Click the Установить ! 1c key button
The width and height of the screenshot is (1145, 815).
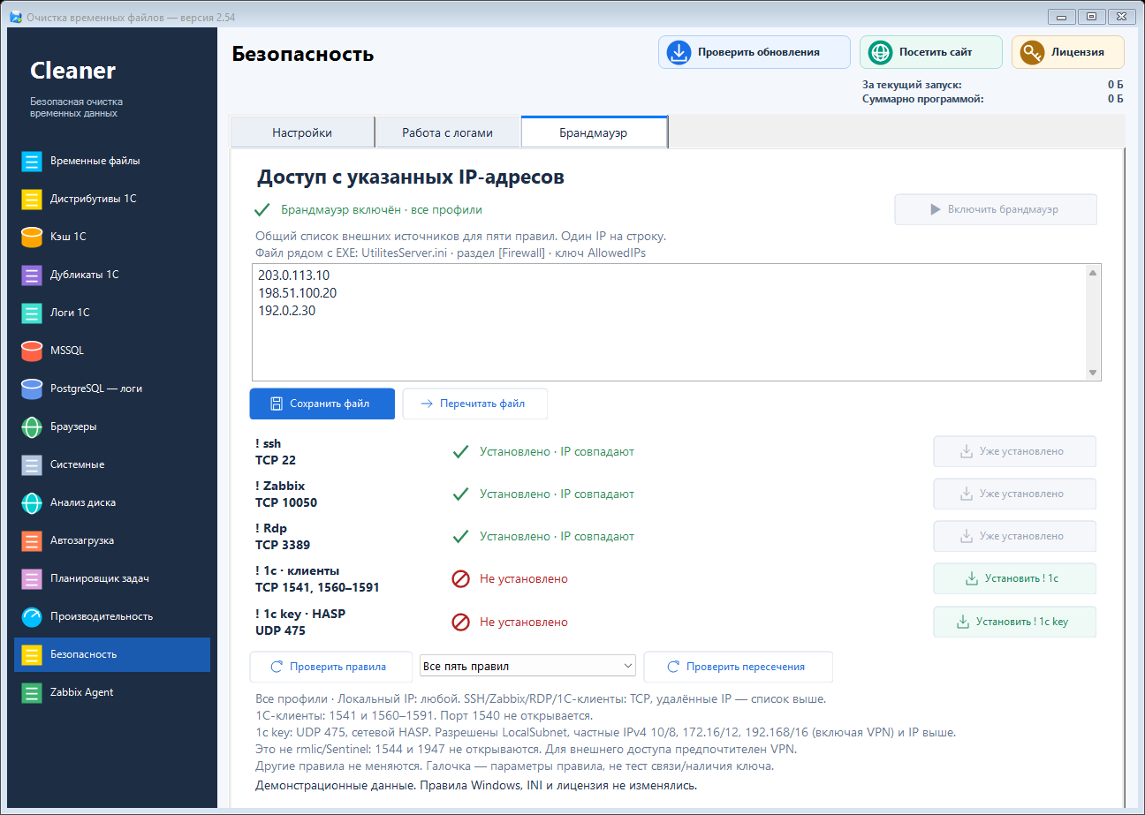(x=1015, y=622)
